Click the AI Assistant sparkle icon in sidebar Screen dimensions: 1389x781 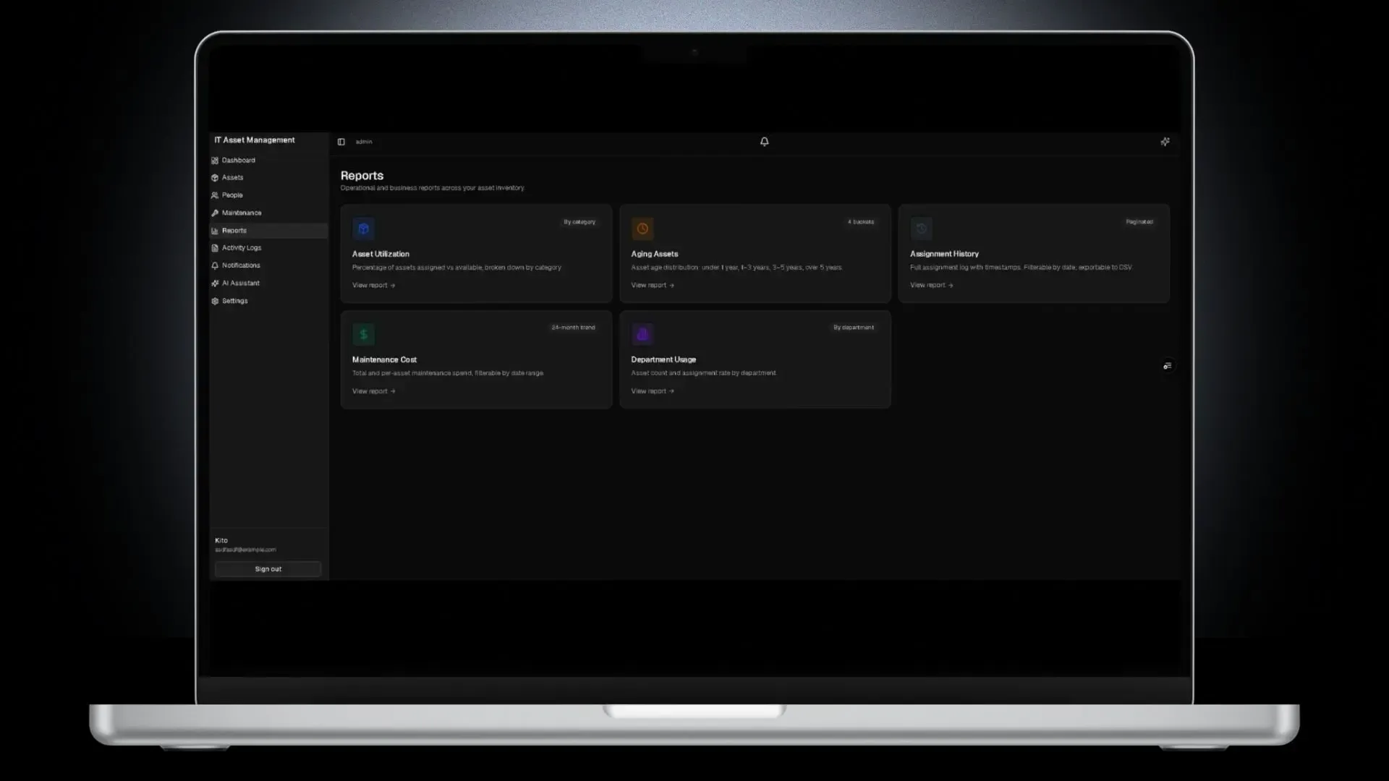pyautogui.click(x=215, y=283)
